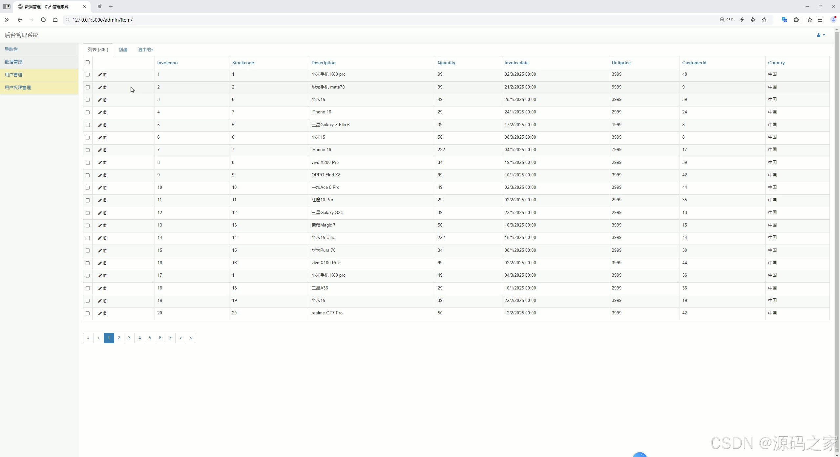The image size is (840, 457).
Task: Switch to the 创建 tab
Action: 123,50
